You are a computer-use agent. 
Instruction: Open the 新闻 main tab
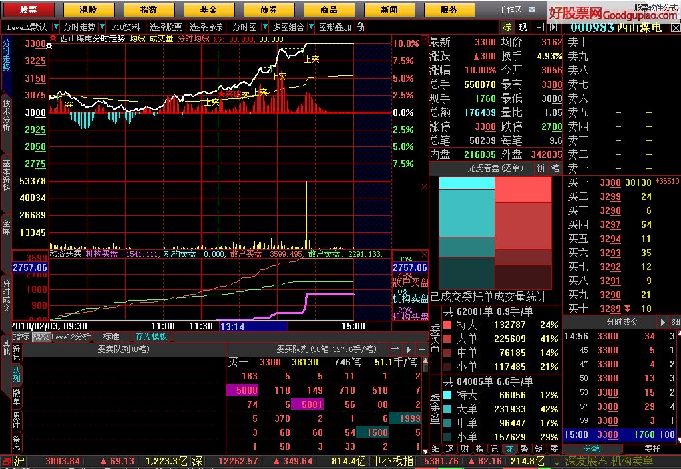pyautogui.click(x=389, y=9)
